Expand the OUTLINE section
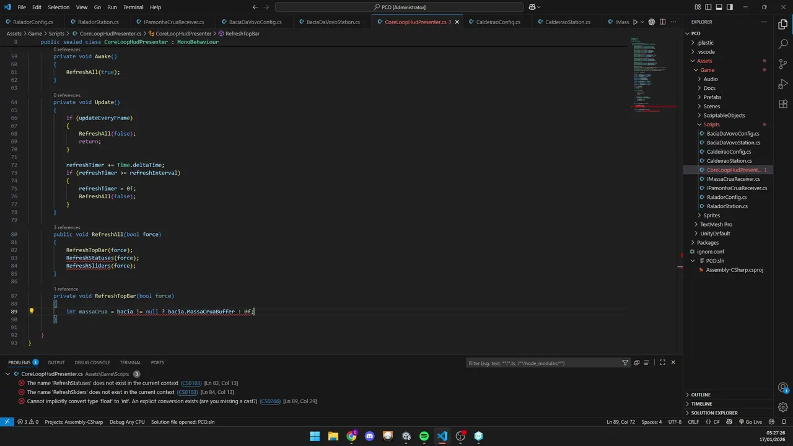This screenshot has height=446, width=793. click(727, 395)
